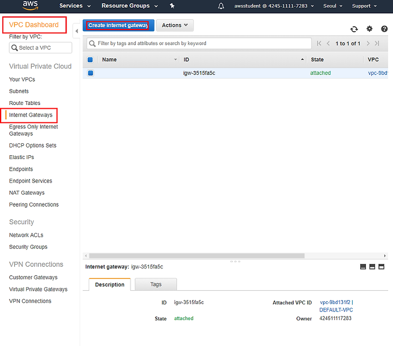This screenshot has width=393, height=346.
Task: Open NAT Gateways in sidebar
Action: point(27,193)
